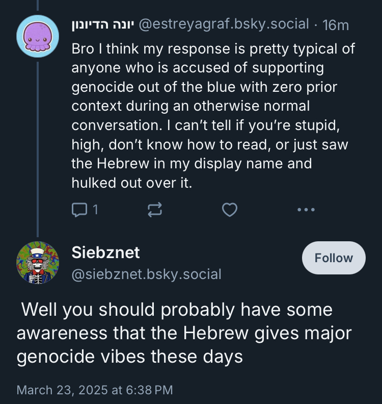Image resolution: width=382 pixels, height=404 pixels.
Task: Click the reply count number 1
Action: (95, 209)
